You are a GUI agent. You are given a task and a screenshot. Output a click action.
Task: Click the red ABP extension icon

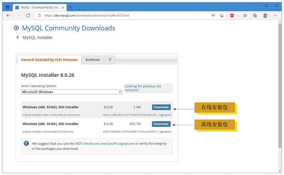pyautogui.click(x=232, y=16)
